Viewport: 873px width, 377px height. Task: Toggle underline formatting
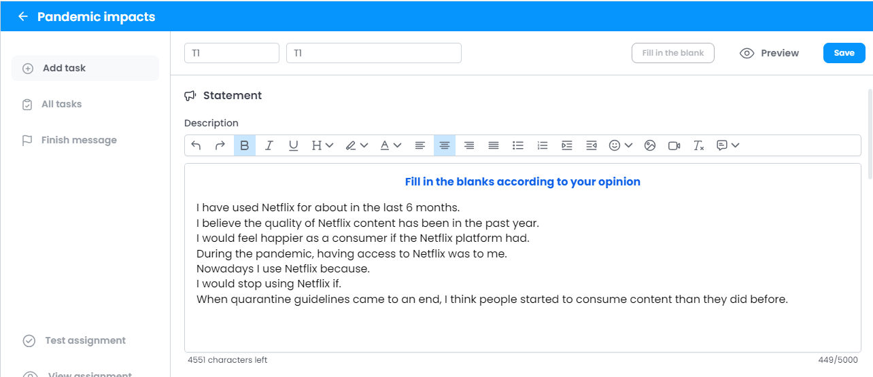pyautogui.click(x=294, y=145)
